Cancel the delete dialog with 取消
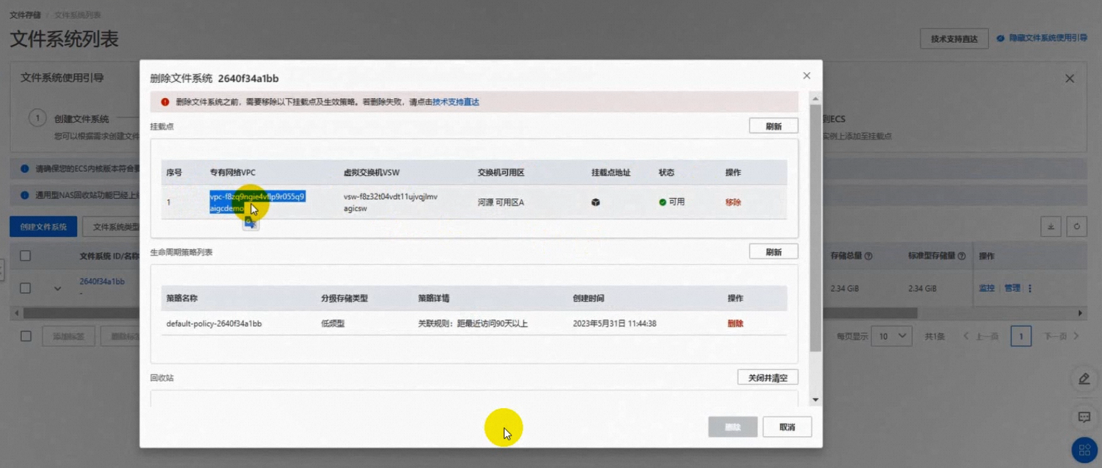 point(786,427)
